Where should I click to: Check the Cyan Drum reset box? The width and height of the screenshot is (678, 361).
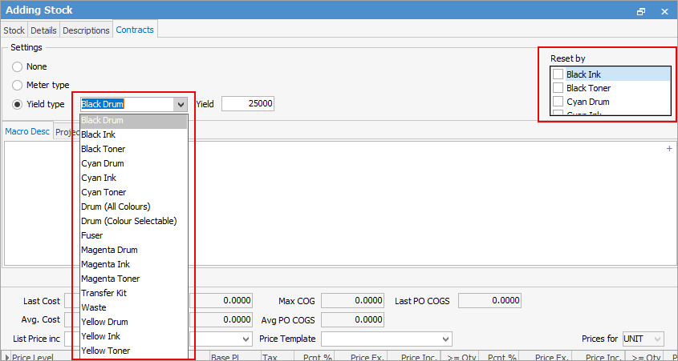pos(558,102)
